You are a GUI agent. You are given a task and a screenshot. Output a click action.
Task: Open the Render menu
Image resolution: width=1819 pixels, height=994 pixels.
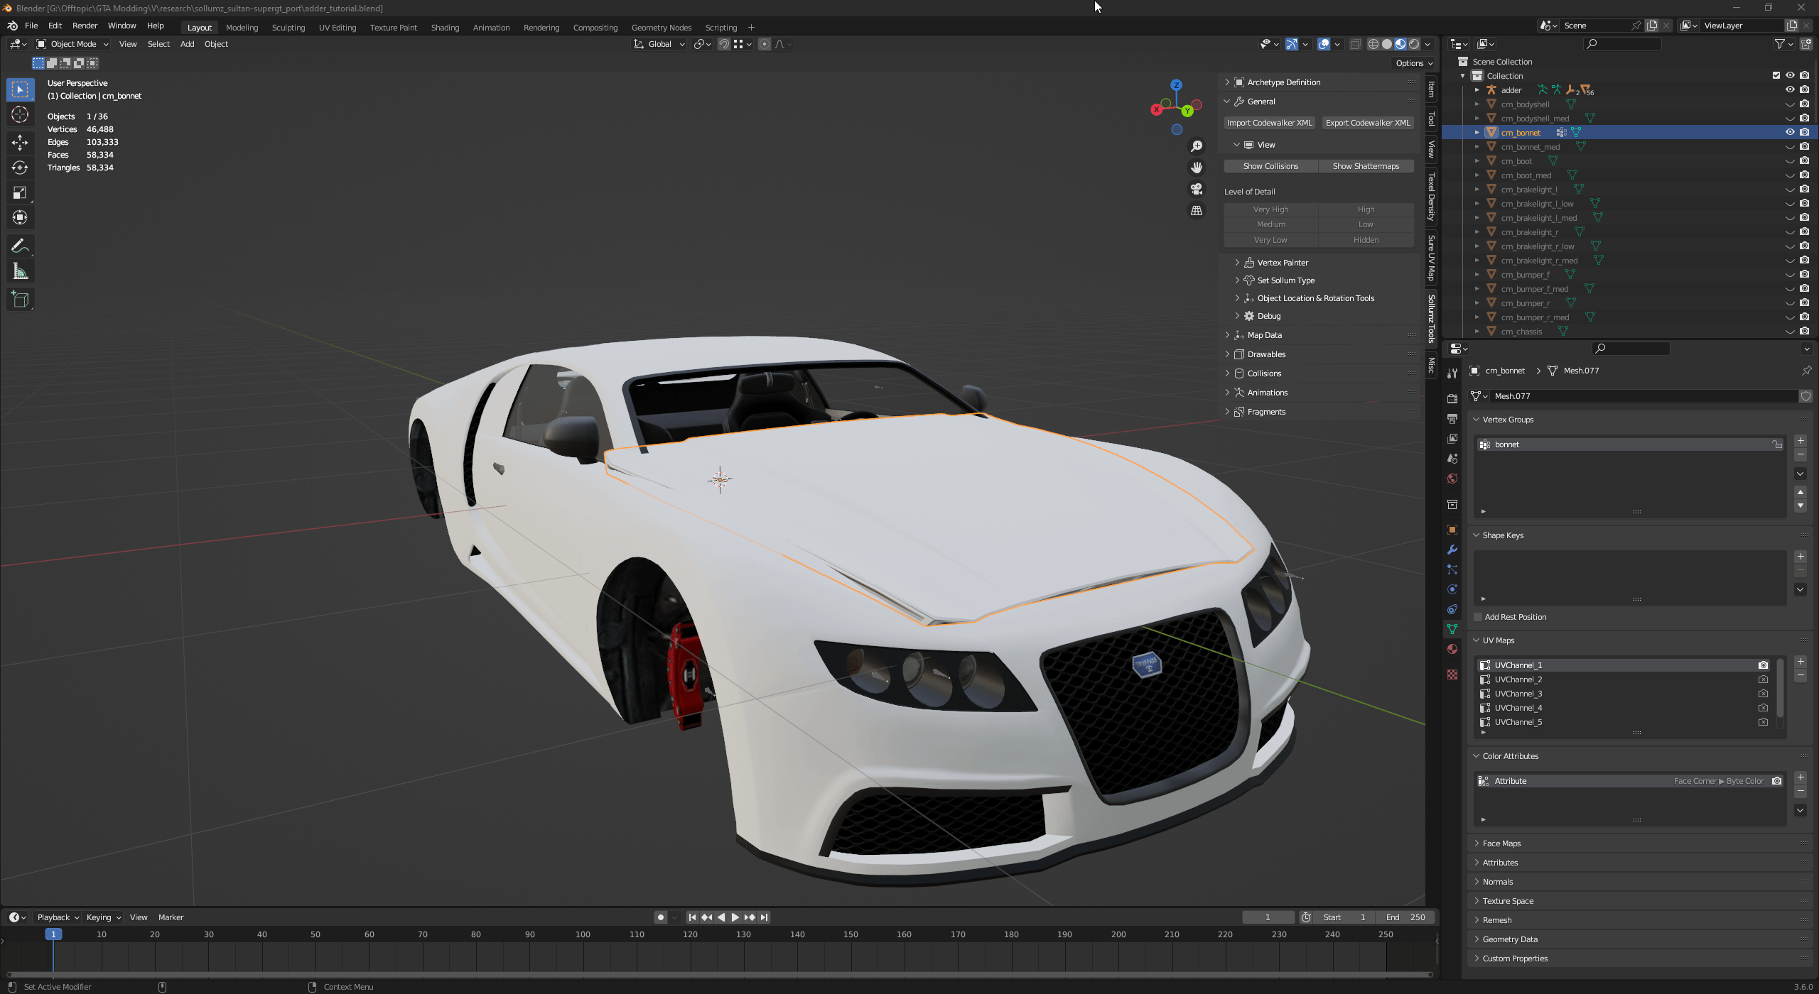[85, 26]
